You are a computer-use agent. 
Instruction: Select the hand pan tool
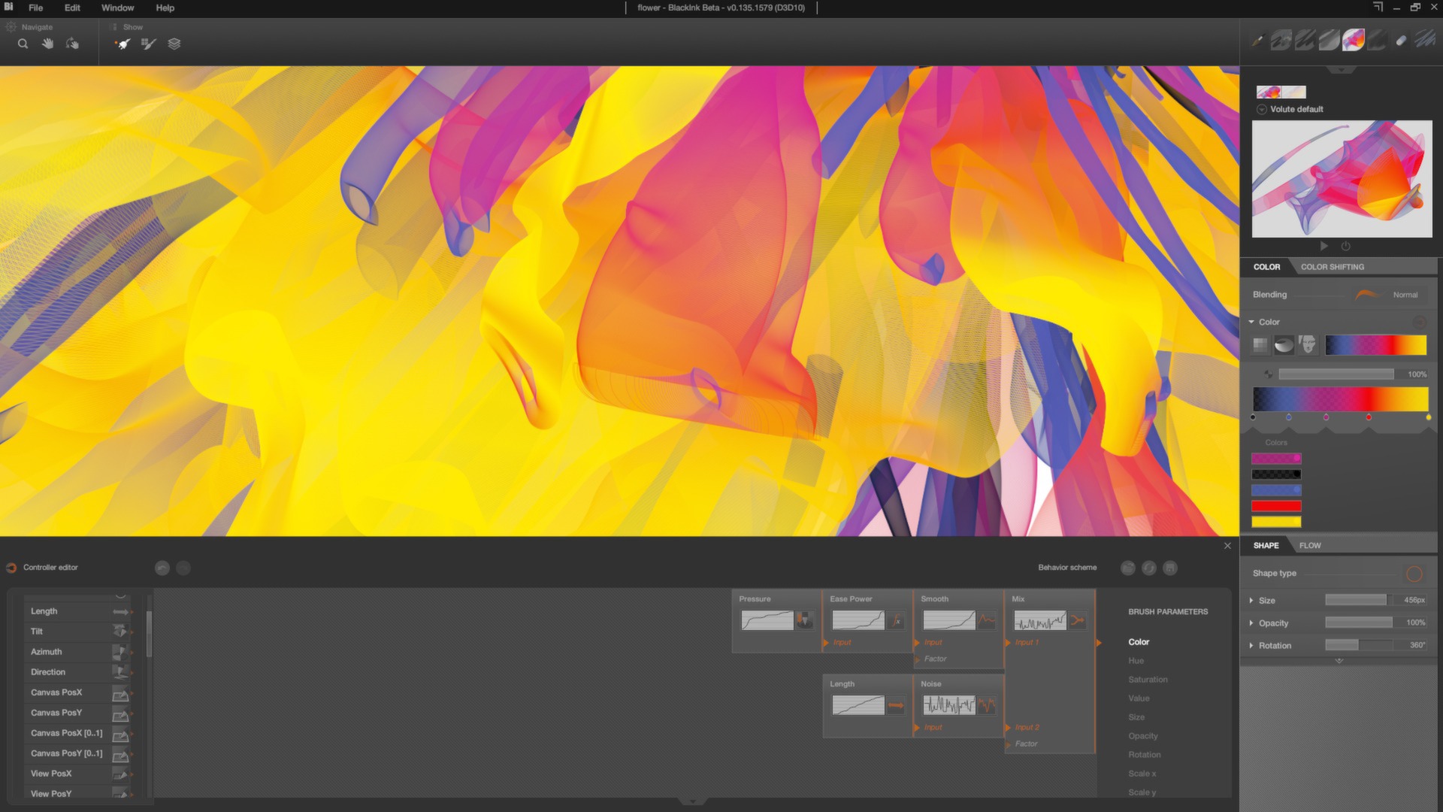pyautogui.click(x=47, y=44)
